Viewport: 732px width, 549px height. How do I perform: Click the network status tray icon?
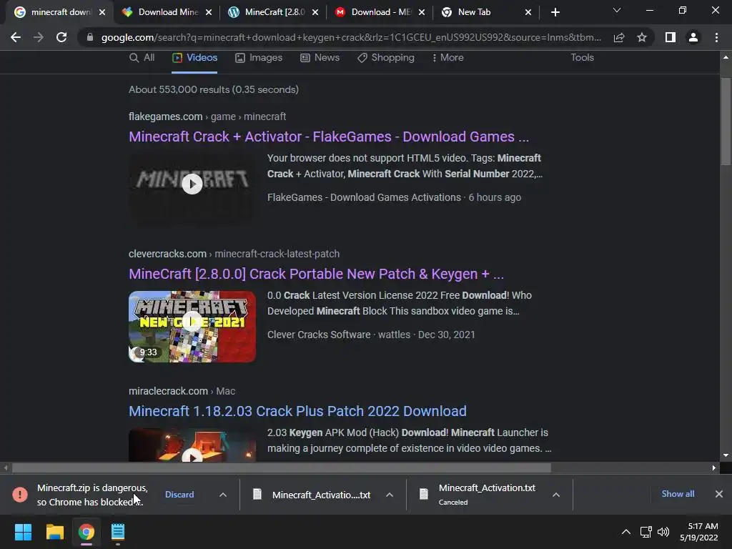point(646,532)
